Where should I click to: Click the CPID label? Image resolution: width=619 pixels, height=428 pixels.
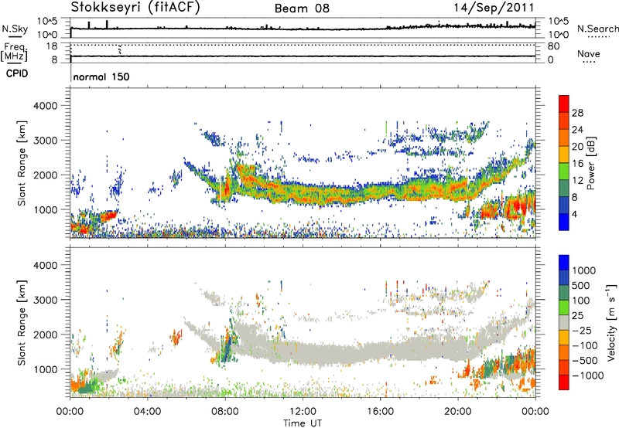[x=17, y=73]
